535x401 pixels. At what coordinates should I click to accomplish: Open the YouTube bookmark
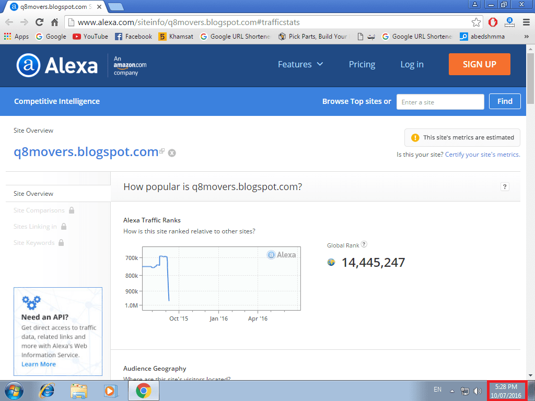(x=90, y=37)
